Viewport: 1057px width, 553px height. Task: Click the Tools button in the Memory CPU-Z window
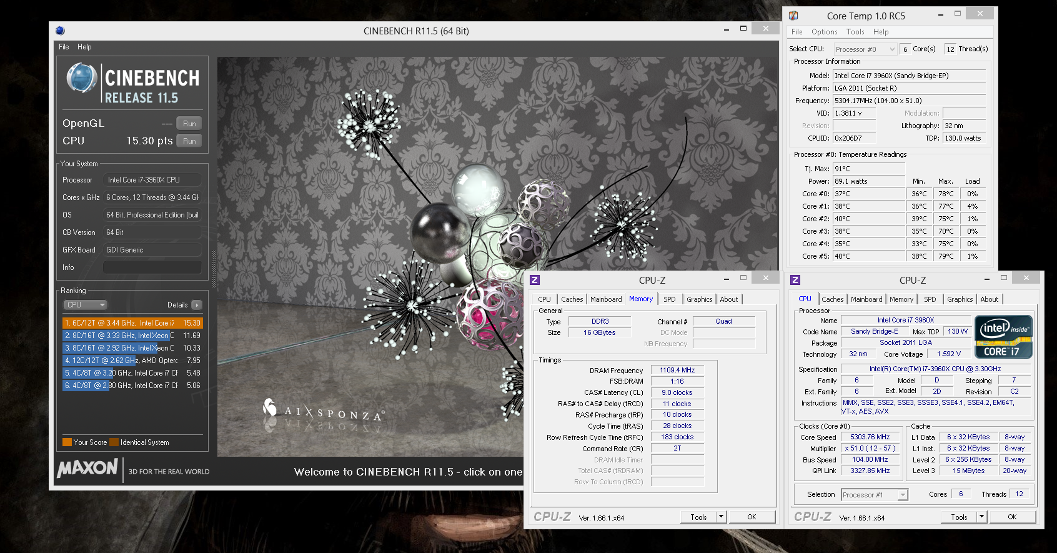[698, 517]
